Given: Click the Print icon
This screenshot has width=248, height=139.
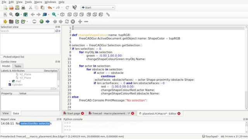Looking at the screenshot, I should pyautogui.click(x=23, y=7).
